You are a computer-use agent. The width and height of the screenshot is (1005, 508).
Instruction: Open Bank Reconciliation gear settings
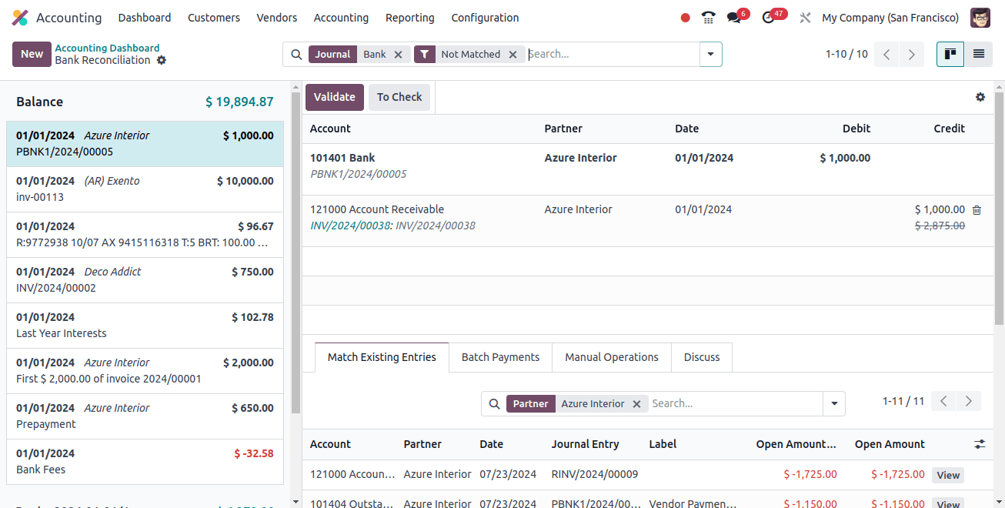(x=162, y=60)
